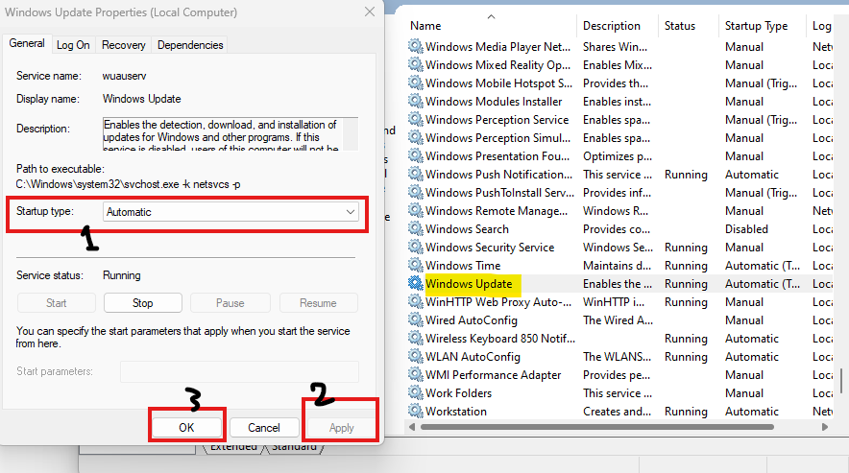
Task: Select the Work Folders service name
Action: (459, 393)
